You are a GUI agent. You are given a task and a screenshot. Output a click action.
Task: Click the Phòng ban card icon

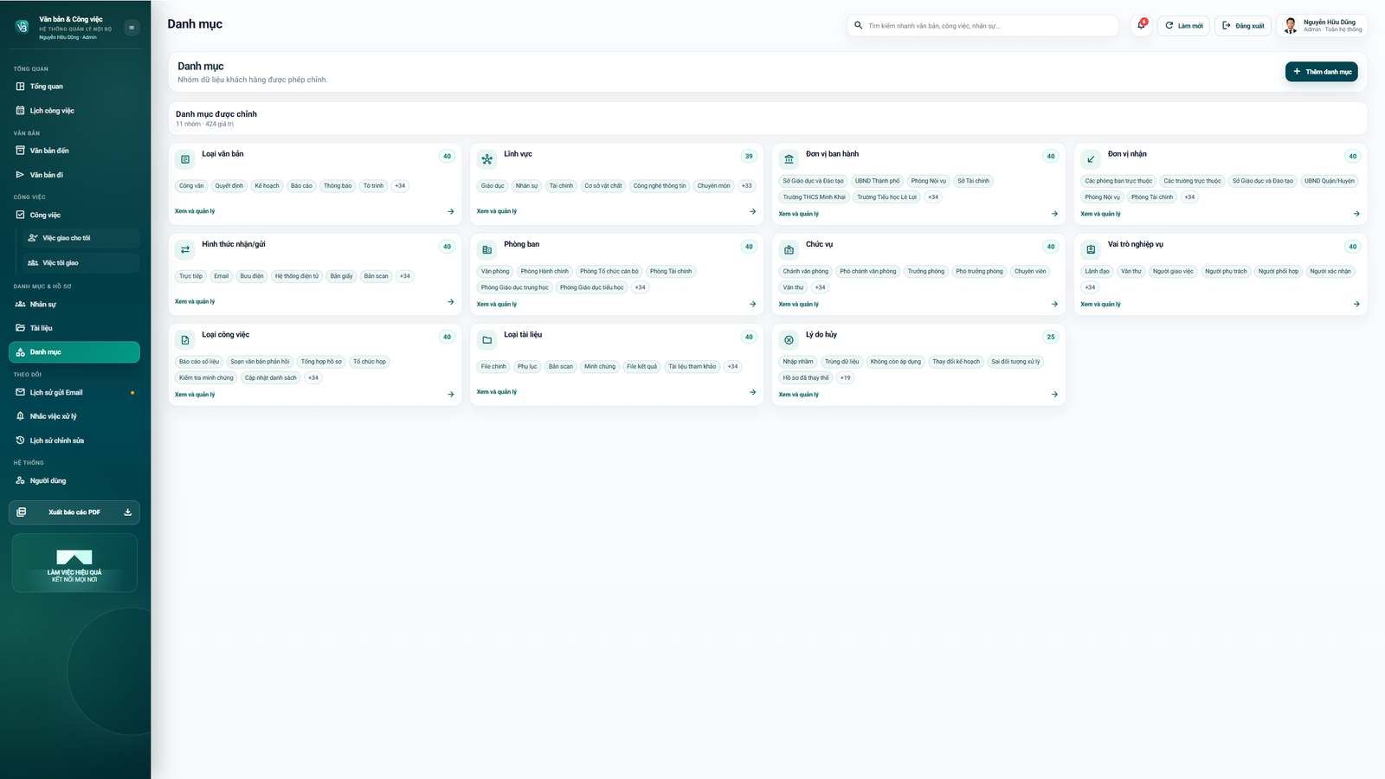487,249
